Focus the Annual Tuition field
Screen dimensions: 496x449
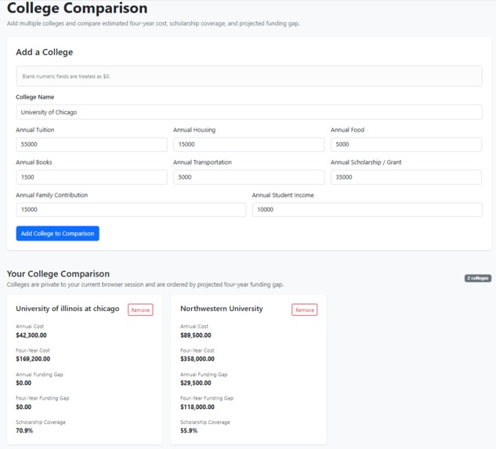(92, 144)
